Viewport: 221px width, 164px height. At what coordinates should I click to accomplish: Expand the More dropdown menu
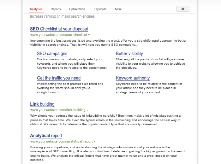coord(119,9)
